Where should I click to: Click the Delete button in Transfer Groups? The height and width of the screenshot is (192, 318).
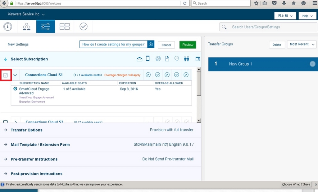coord(277,45)
